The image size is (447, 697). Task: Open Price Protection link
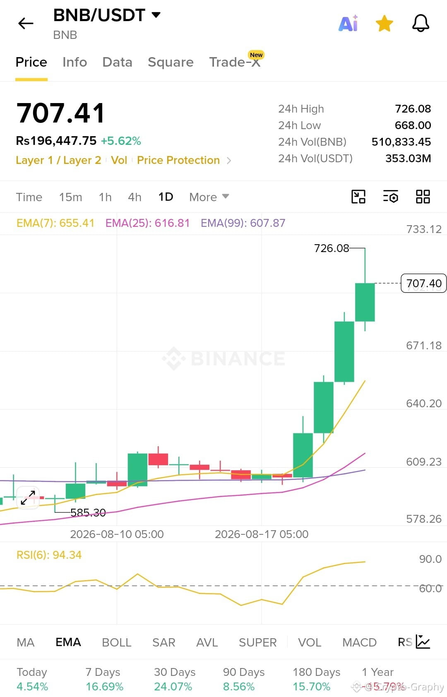[x=178, y=160]
